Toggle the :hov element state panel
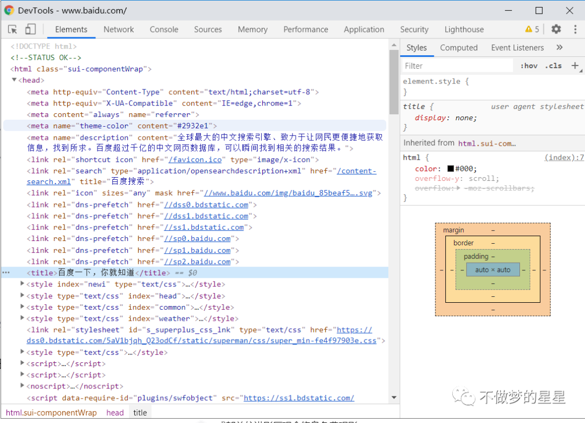Viewport: 585px width, 423px height. 529,66
